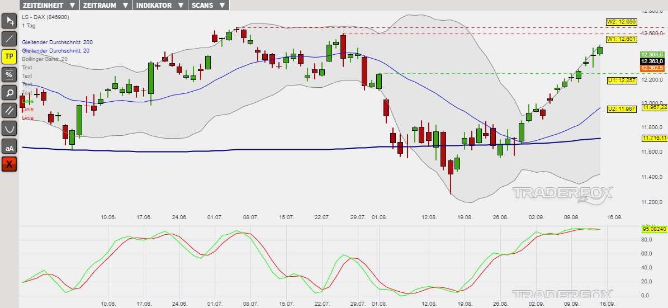
Task: Open the ZEITEINHEIT dropdown menu
Action: pos(49,5)
